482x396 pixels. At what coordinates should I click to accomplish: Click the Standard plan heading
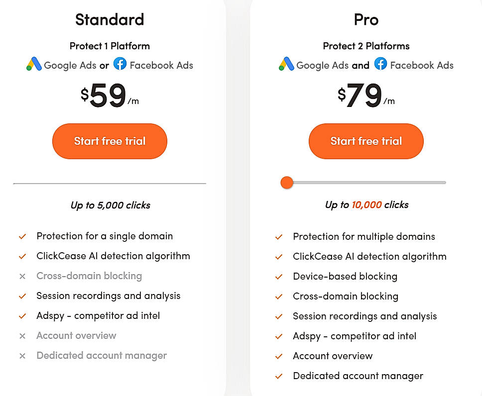110,19
